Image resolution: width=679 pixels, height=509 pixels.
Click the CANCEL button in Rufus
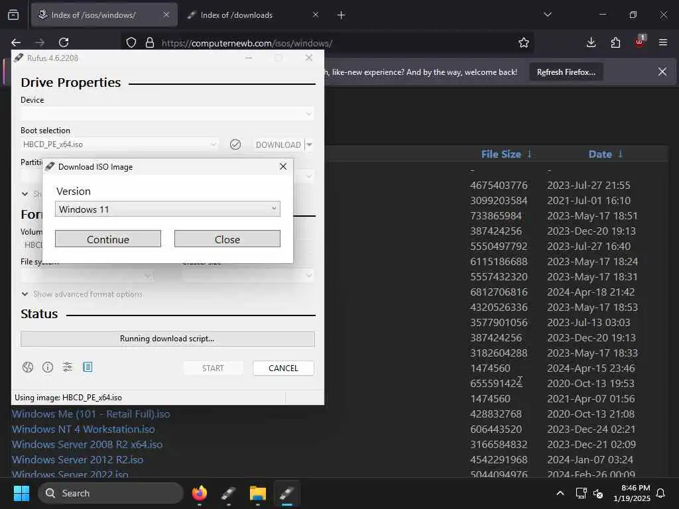click(x=283, y=368)
